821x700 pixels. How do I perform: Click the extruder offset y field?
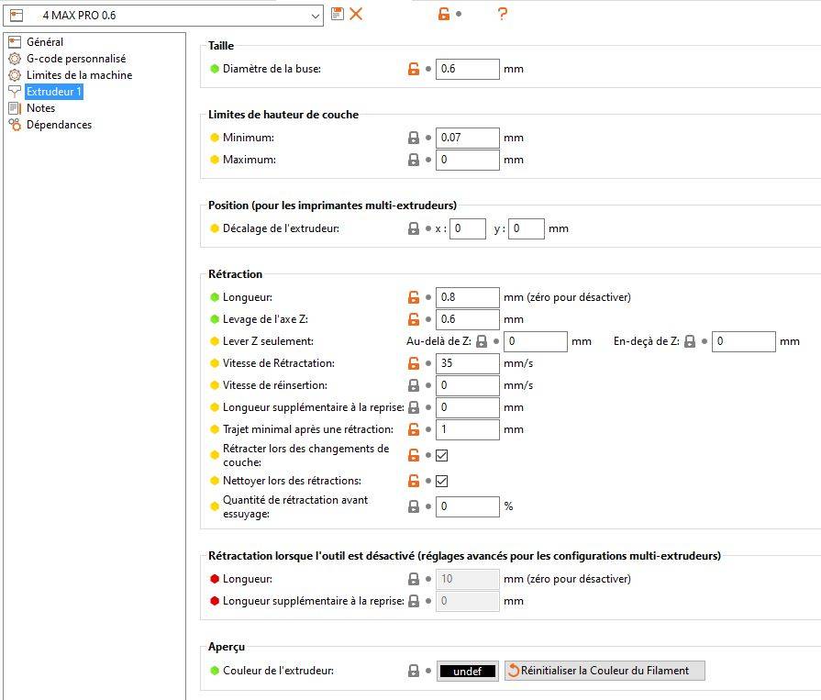coord(527,228)
